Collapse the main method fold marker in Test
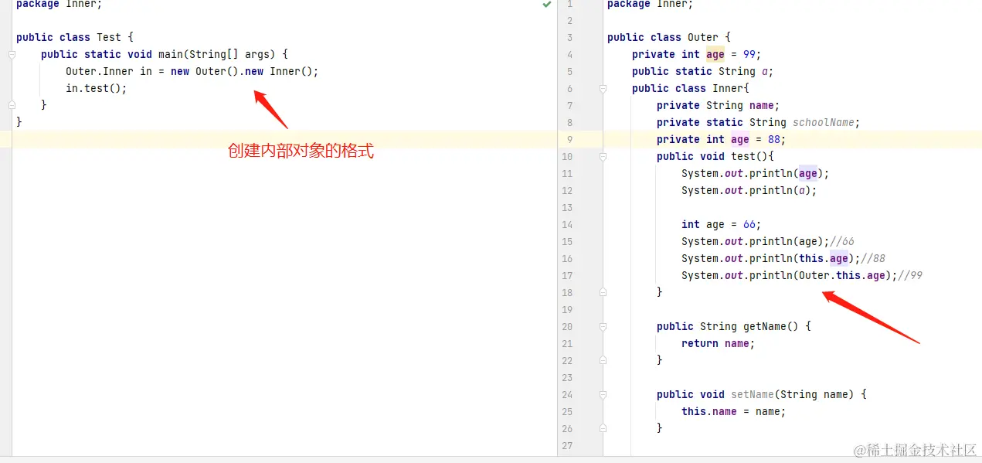This screenshot has height=463, width=982. [12, 54]
